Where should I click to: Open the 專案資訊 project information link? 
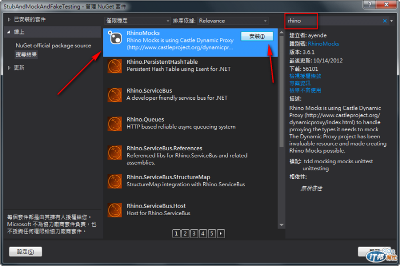click(x=299, y=83)
